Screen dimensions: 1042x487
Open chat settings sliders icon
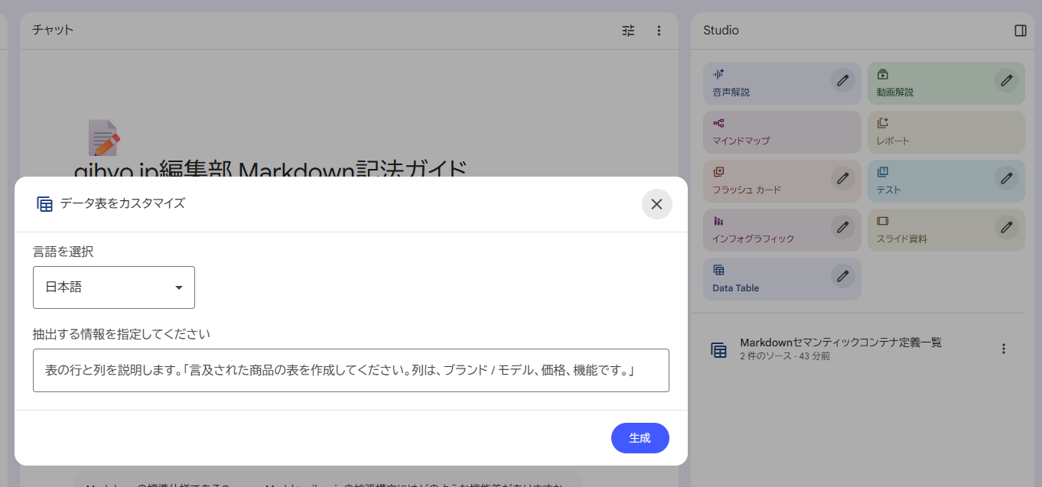[628, 31]
